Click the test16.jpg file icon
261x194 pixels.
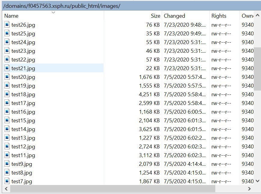(x=7, y=112)
